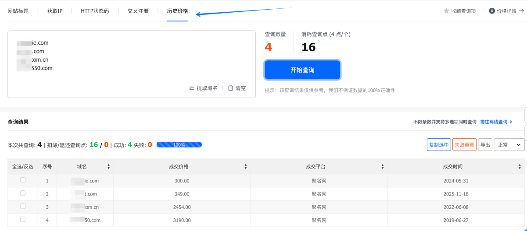Click the dollar coin icon for 价格详情
The height and width of the screenshot is (231, 527).
point(492,11)
